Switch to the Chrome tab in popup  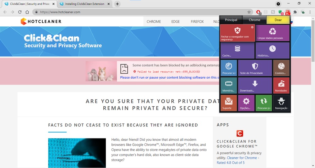255,20
